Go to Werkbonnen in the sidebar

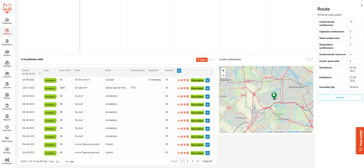[x=7, y=42]
